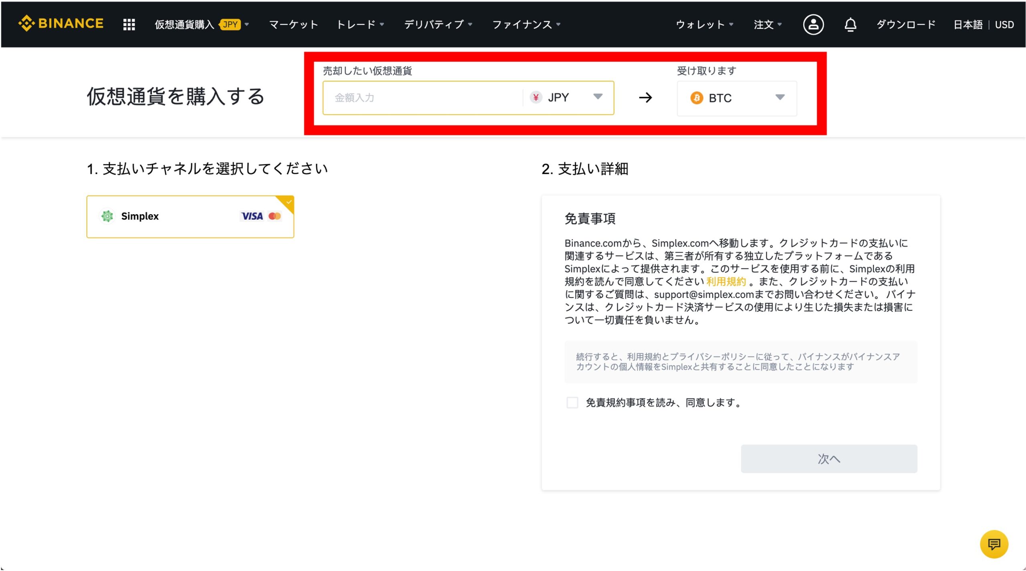Open the ウォレット dropdown menu

pyautogui.click(x=705, y=24)
